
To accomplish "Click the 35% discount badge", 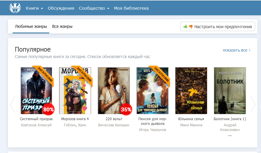I will 126,109.
